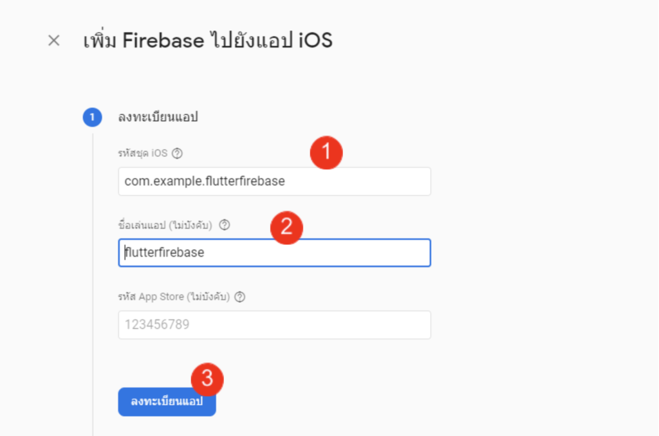Click the red number 3 annotation badge
Screen dimensions: 659x436
click(x=207, y=379)
